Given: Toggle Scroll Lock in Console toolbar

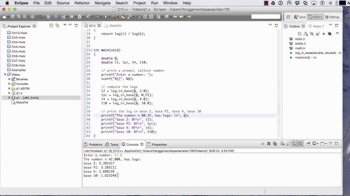Looking at the screenshot, I should pyautogui.click(x=288, y=144).
